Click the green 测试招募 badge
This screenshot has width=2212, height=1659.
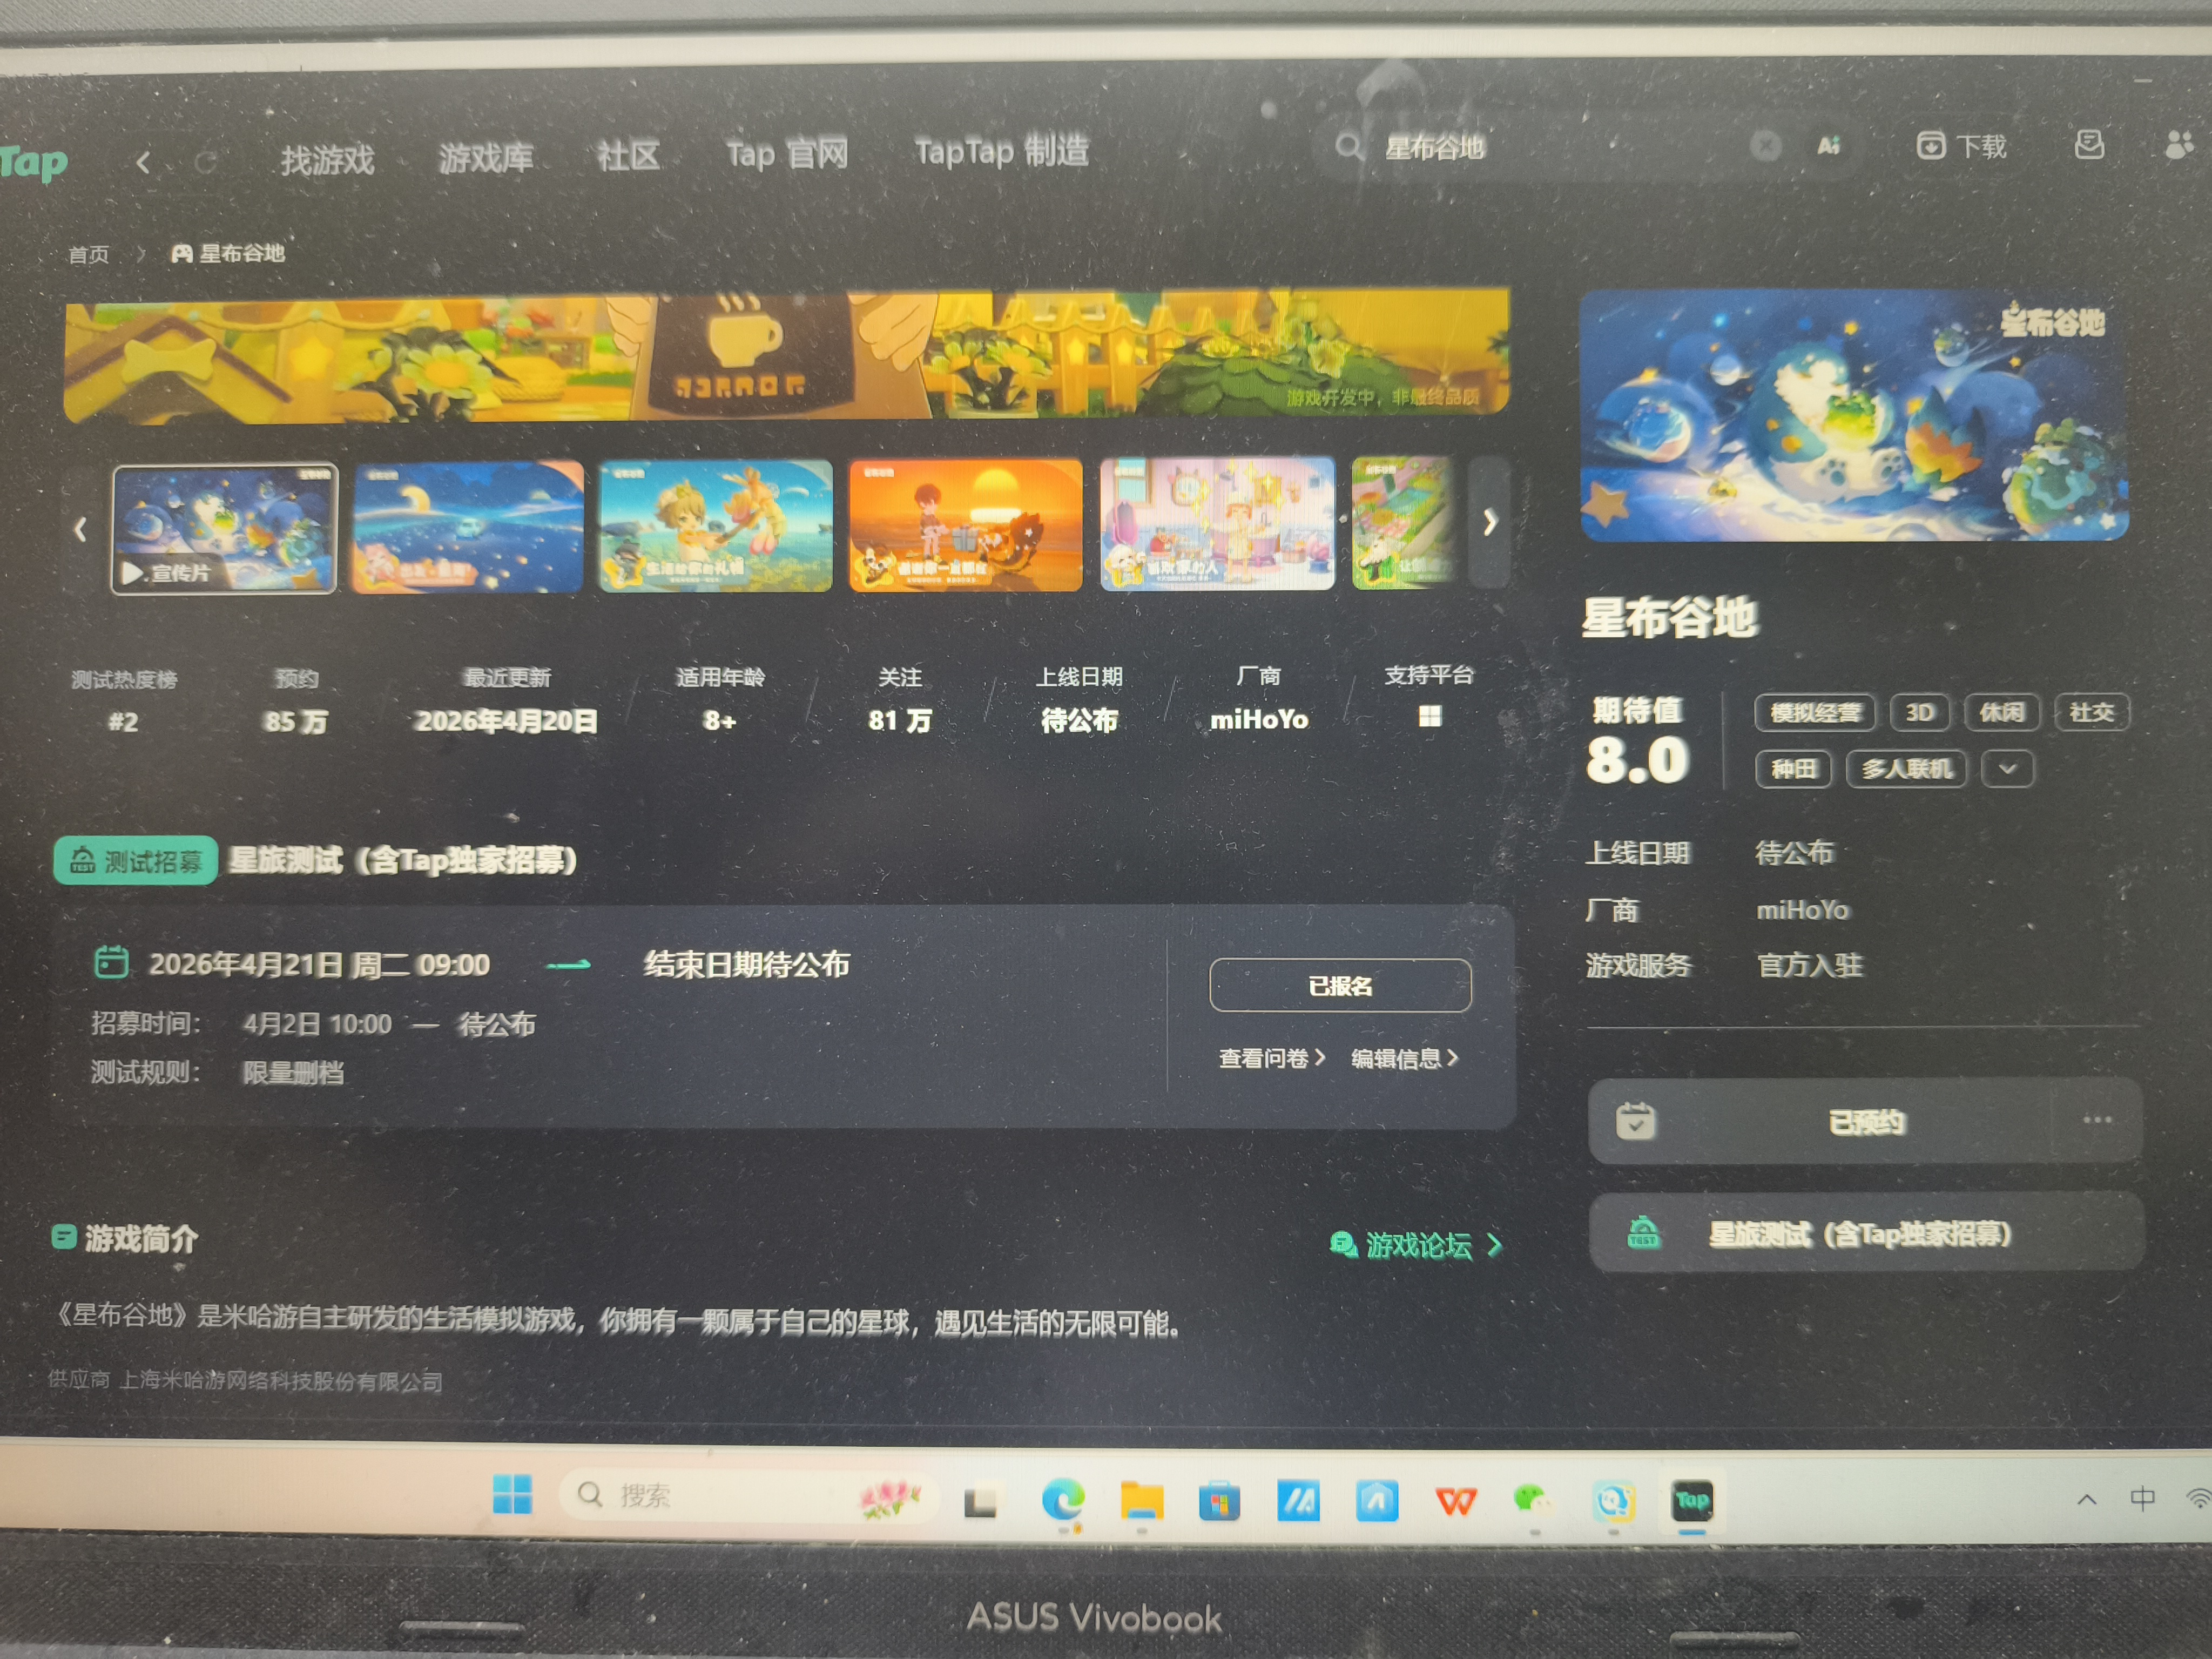[136, 860]
